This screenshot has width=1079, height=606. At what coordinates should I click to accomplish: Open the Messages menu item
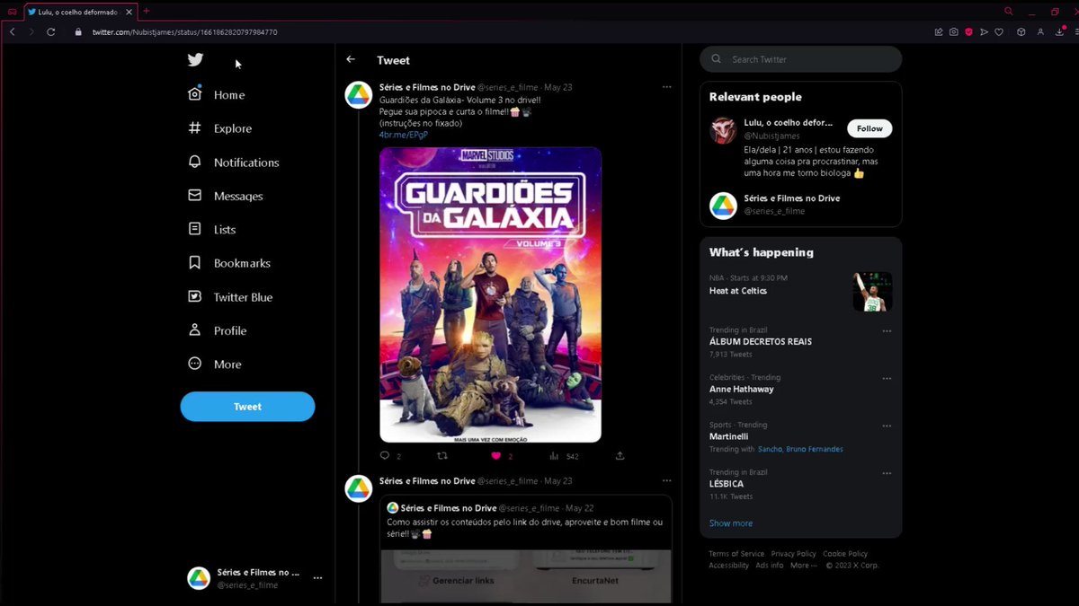tap(226, 196)
